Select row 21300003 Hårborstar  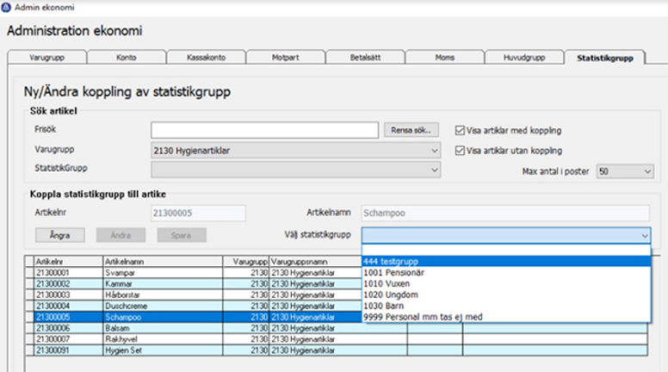pyautogui.click(x=194, y=294)
